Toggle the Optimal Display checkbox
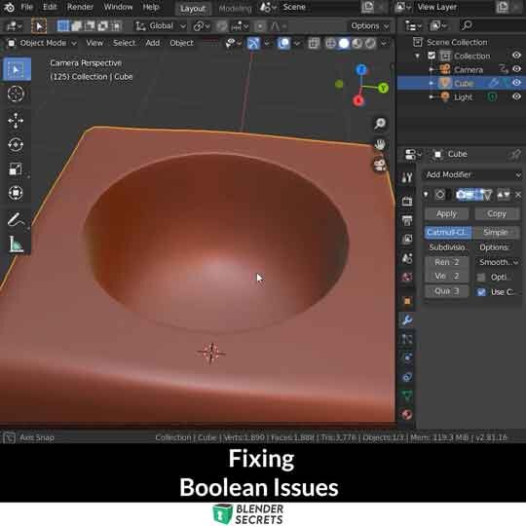Image resolution: width=526 pixels, height=526 pixels. [481, 277]
